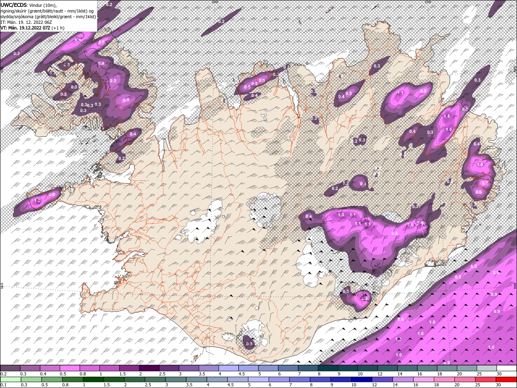Viewport: 517px width, 388px height.
Task: Click the palest green bottom-scale swatch between 0.1 and 0.3
Action: (x=11, y=380)
